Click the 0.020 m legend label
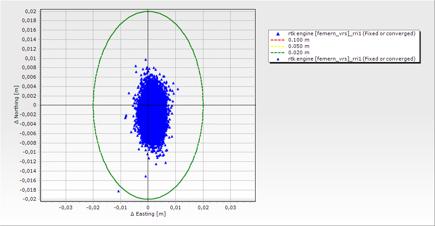435x226 pixels. point(299,52)
